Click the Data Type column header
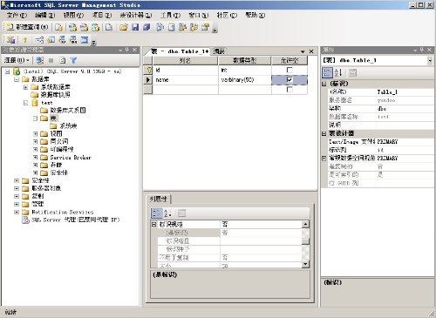Image resolution: width=436 pixels, height=318 pixels. click(x=245, y=60)
